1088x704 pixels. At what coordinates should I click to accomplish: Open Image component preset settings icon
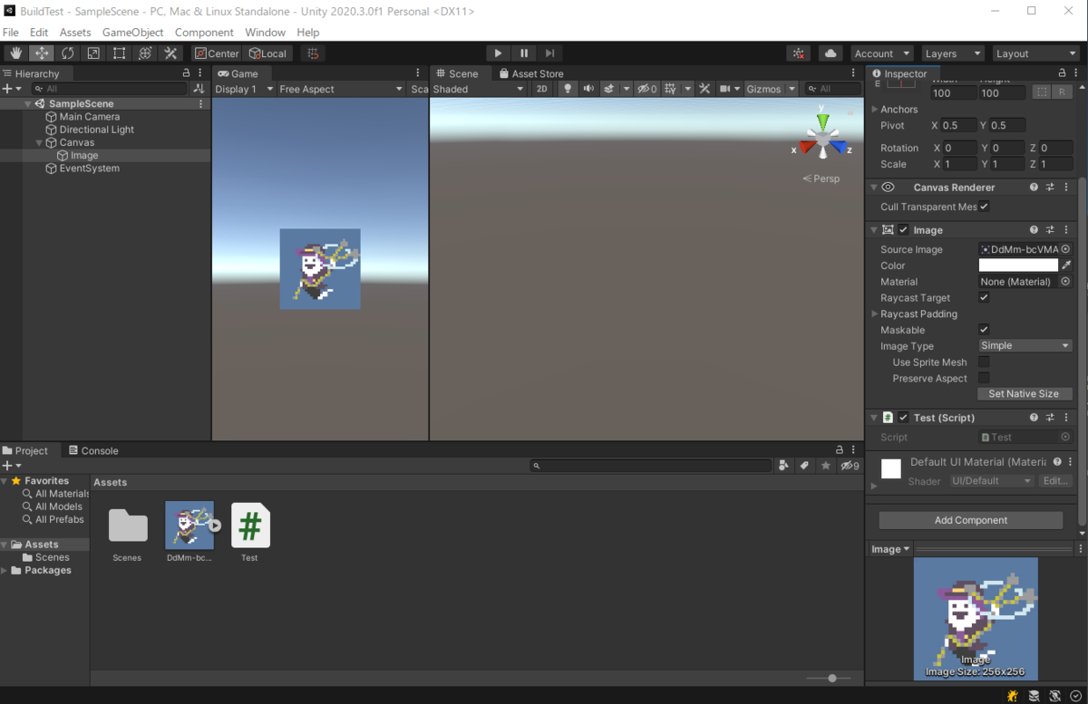click(1050, 230)
